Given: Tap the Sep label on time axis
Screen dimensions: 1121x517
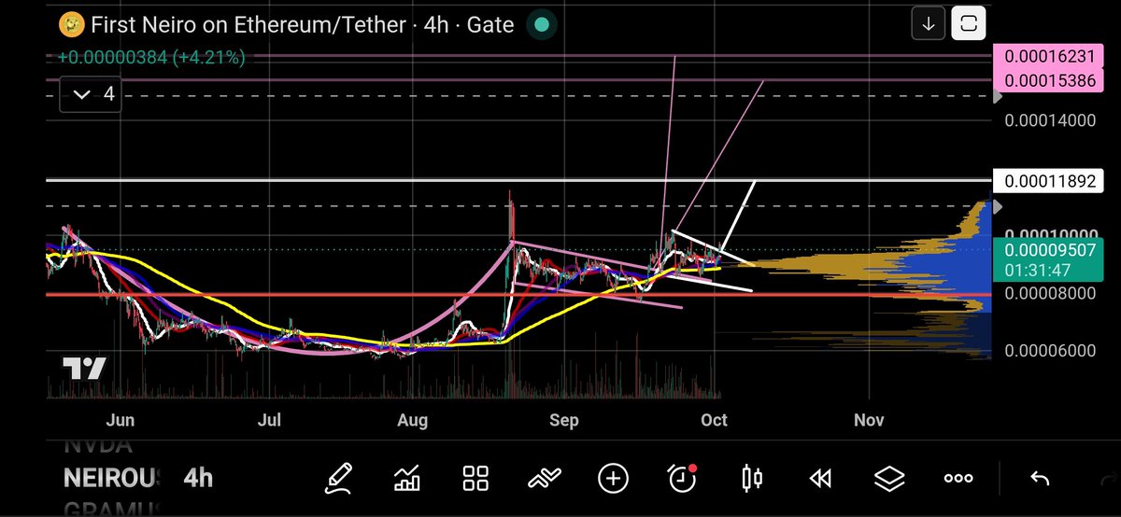Looking at the screenshot, I should (x=564, y=421).
